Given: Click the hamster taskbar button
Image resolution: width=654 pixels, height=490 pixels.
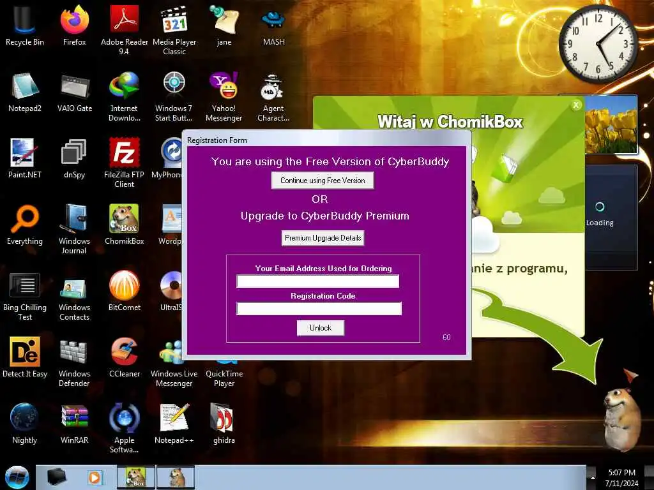Looking at the screenshot, I should point(176,477).
